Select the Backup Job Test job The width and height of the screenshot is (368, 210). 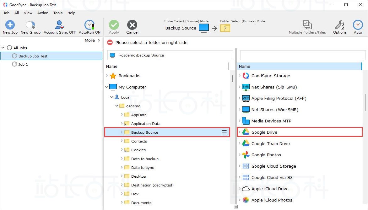(51, 56)
